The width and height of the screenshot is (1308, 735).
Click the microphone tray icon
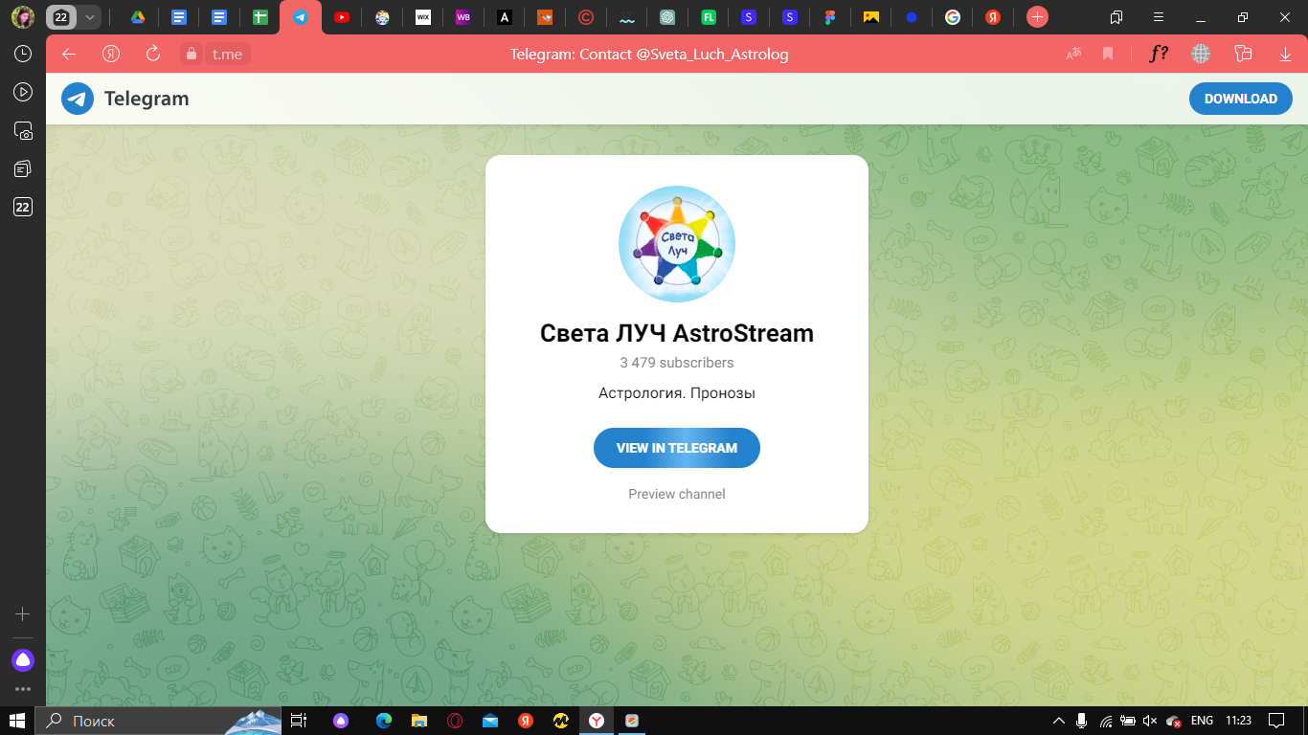tap(1082, 721)
